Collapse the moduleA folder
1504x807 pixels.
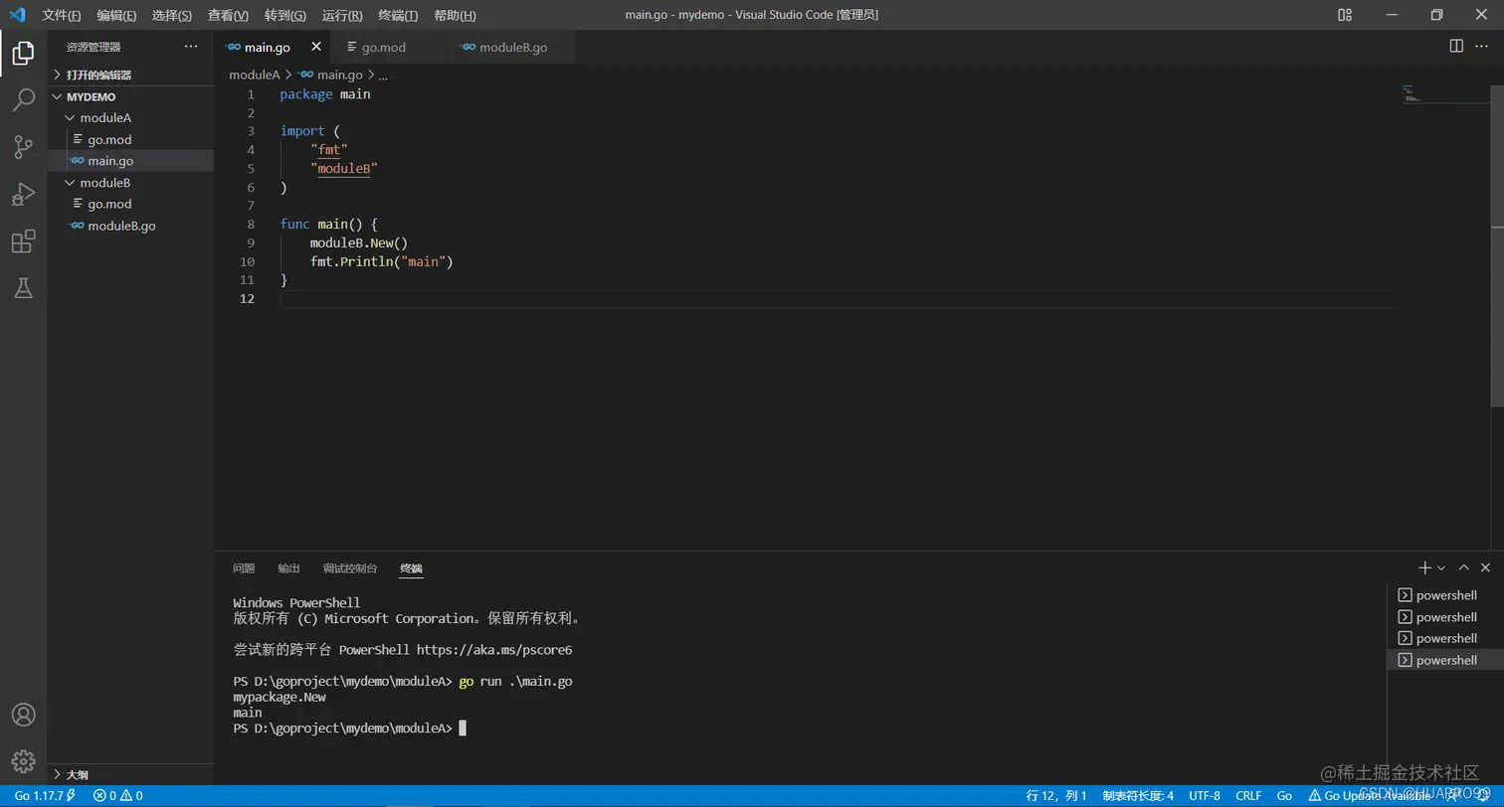tap(130, 117)
